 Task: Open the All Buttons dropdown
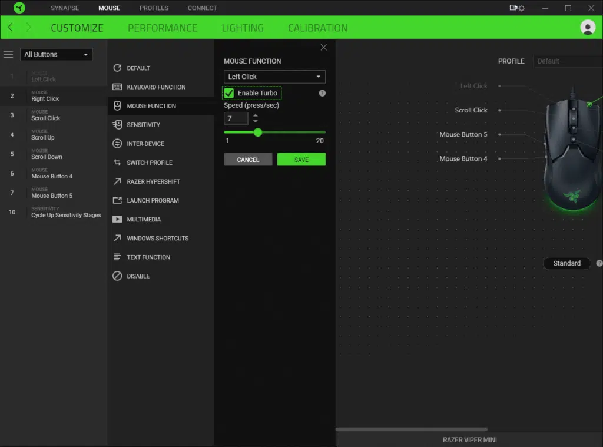[x=57, y=55]
